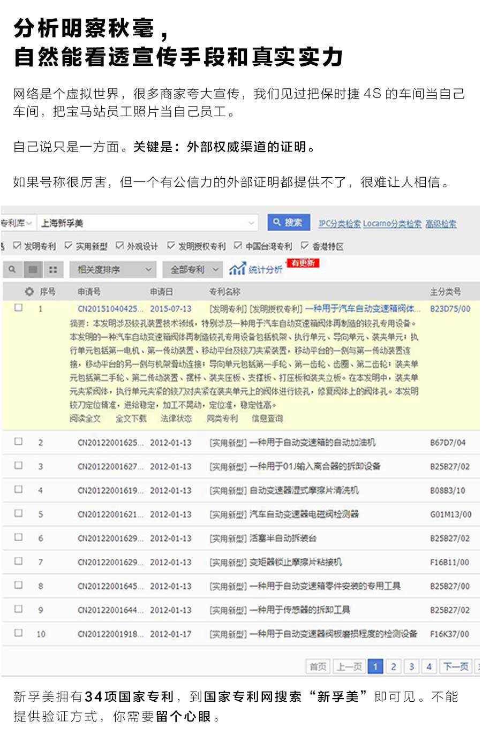The image size is (482, 736).
Task: Open Locarno分类检索 link
Action: click(392, 224)
